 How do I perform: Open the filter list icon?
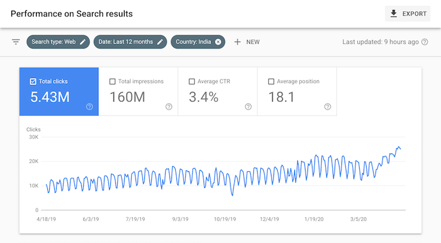pos(16,42)
